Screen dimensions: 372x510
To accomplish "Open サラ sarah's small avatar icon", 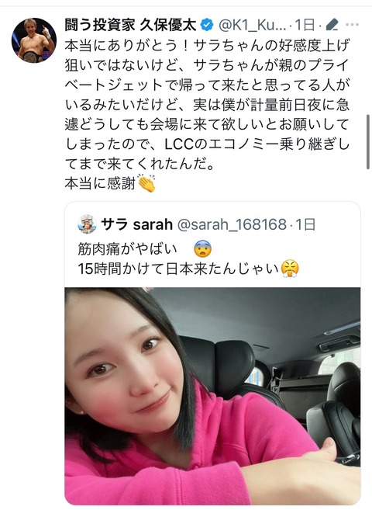I will pos(87,224).
